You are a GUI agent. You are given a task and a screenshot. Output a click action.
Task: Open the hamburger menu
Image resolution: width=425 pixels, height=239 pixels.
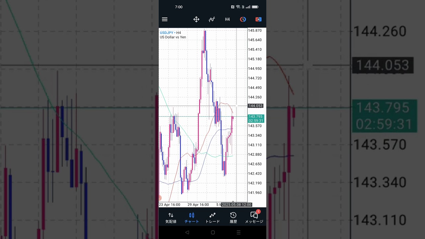165,19
